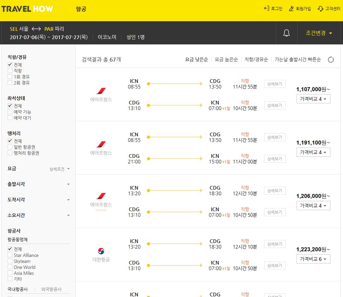Click the member signup pencil icon

click(291, 9)
